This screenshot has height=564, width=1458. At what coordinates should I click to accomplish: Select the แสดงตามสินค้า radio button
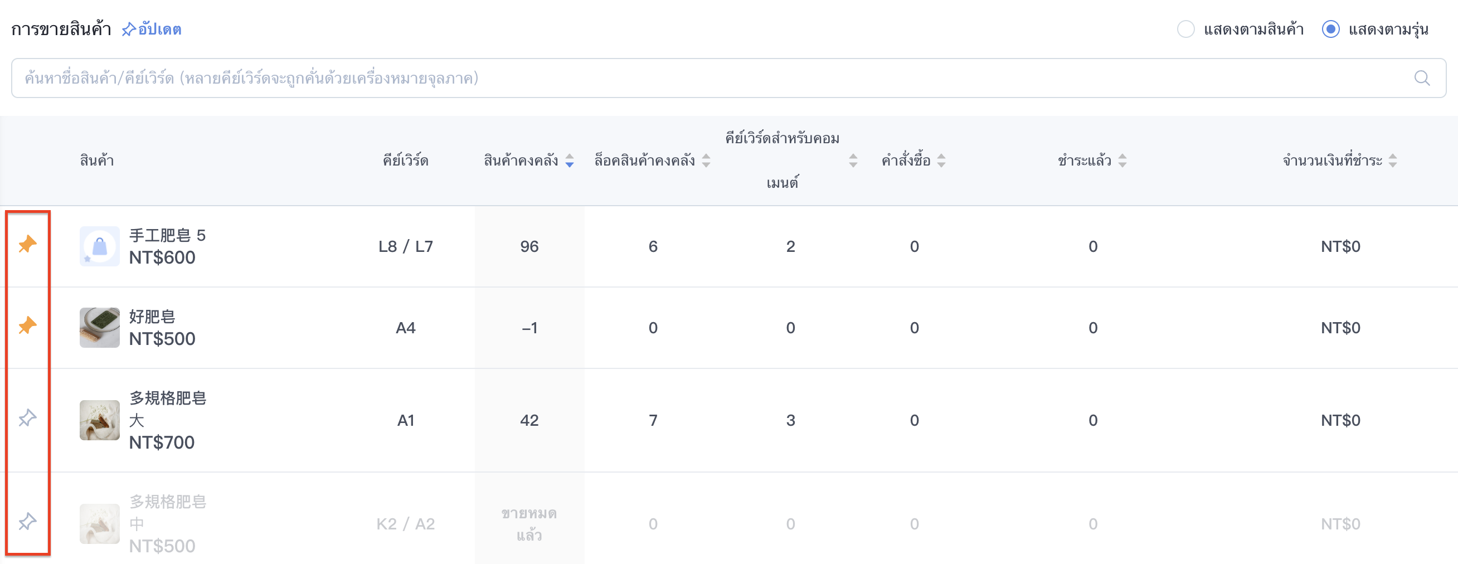click(x=1186, y=29)
